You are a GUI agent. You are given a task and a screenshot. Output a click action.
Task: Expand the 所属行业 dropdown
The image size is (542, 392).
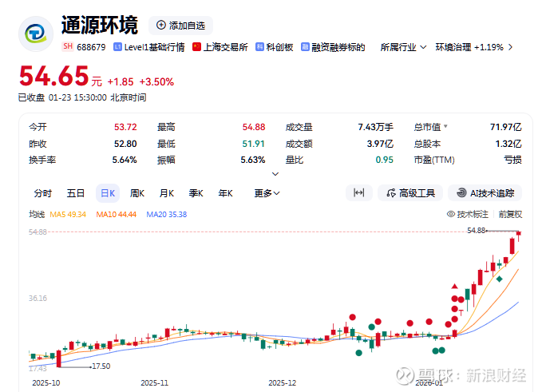click(x=403, y=47)
